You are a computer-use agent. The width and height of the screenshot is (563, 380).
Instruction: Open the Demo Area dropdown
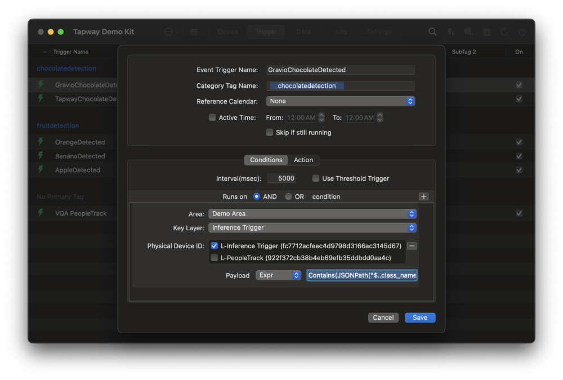click(x=312, y=214)
